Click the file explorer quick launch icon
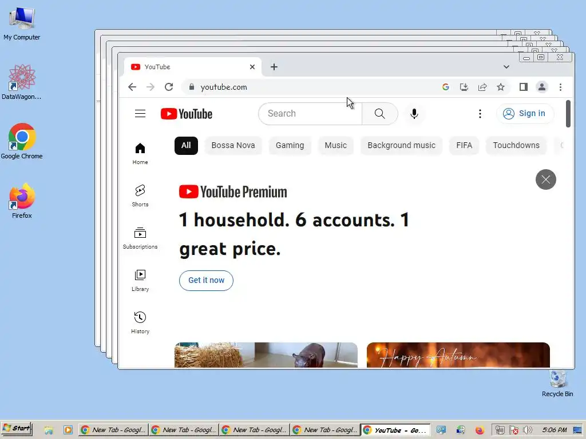586x439 pixels. pyautogui.click(x=49, y=430)
